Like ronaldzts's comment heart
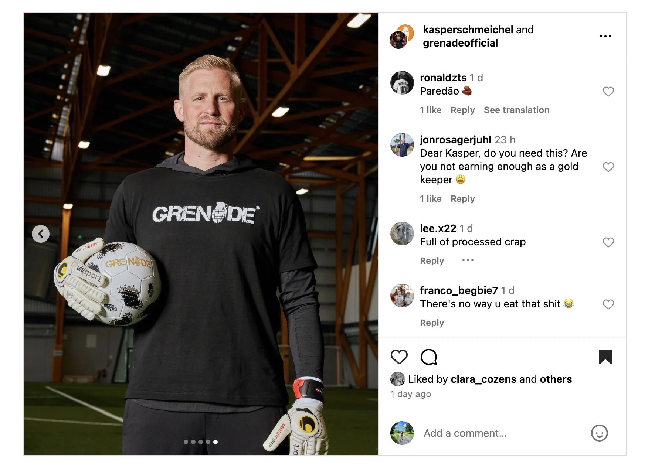 tap(608, 92)
